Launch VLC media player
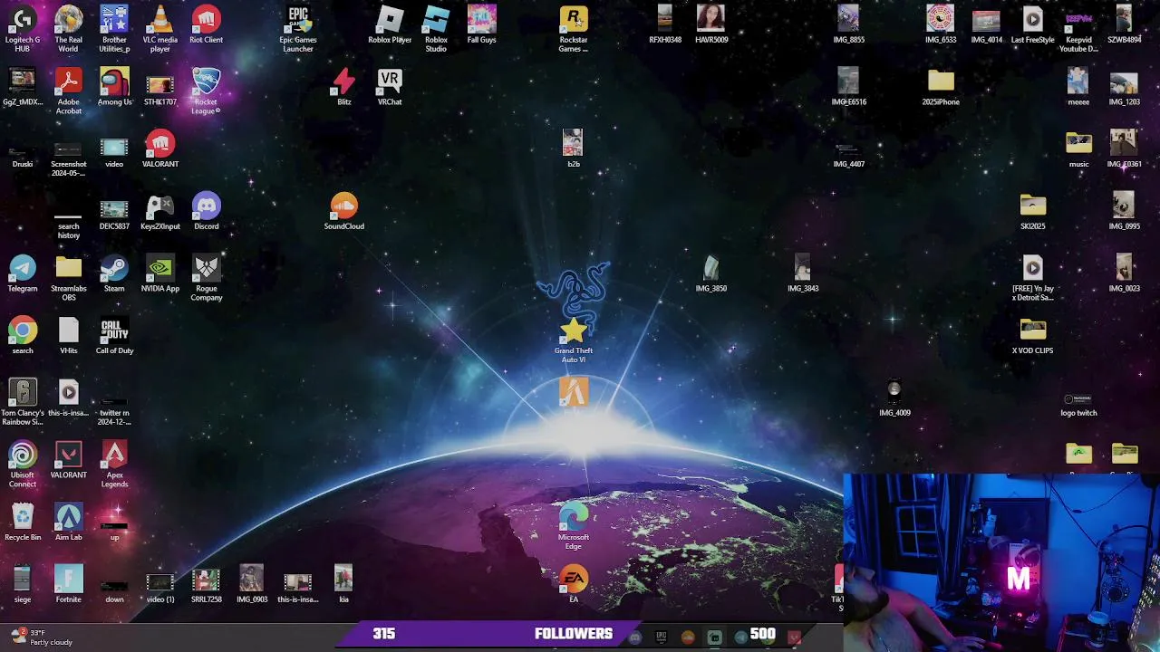1160x652 pixels. pyautogui.click(x=160, y=29)
